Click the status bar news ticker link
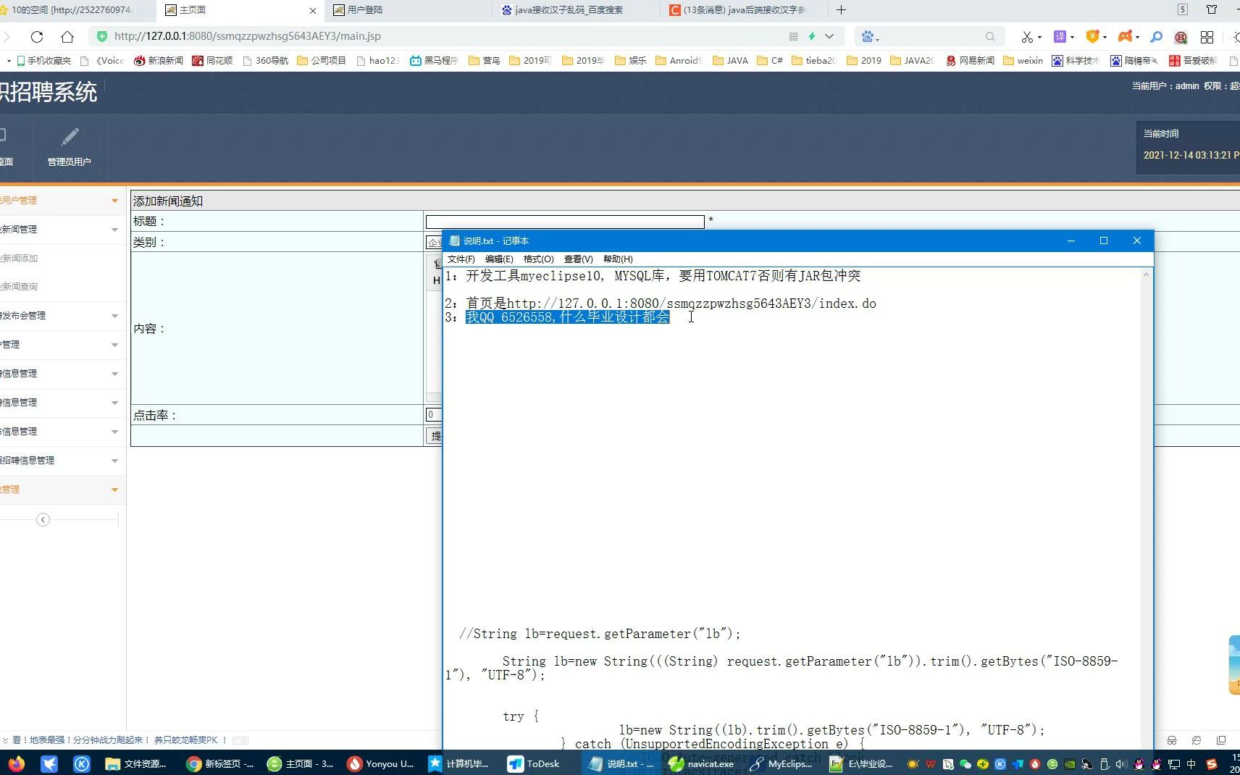This screenshot has height=775, width=1240. coord(120,740)
